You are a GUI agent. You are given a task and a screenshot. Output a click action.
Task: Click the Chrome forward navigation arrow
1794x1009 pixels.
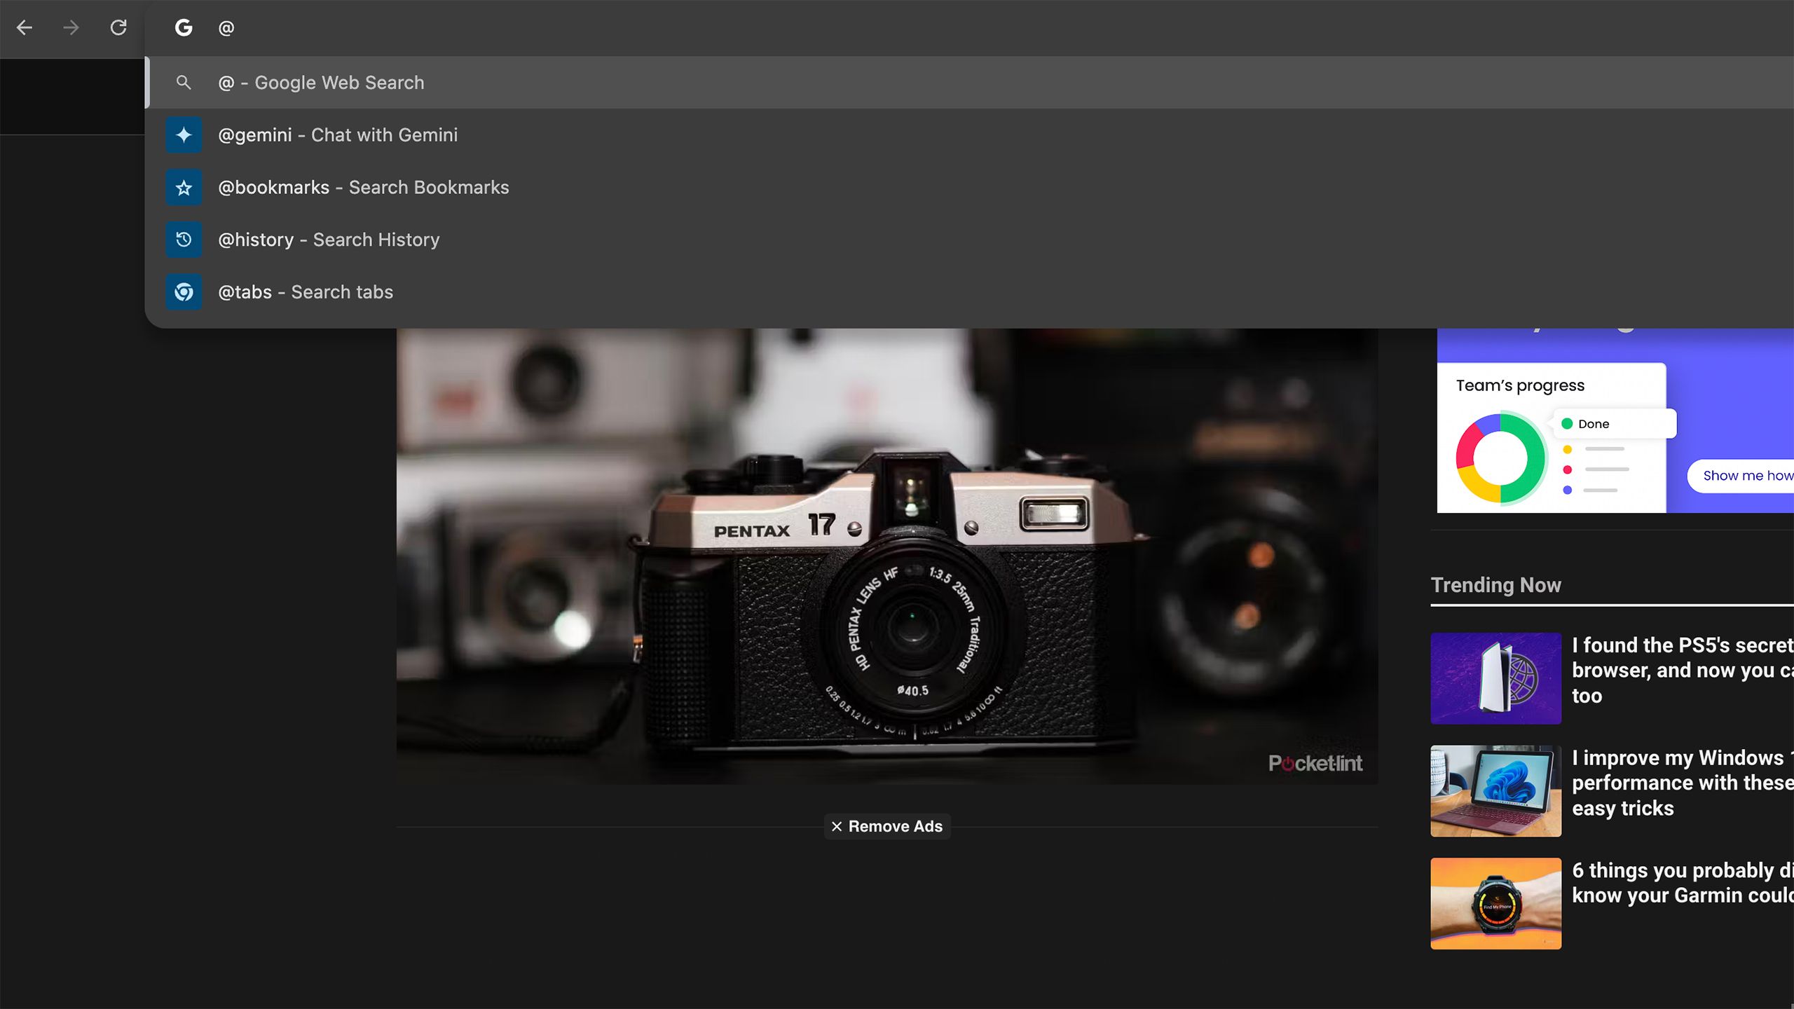tap(70, 27)
